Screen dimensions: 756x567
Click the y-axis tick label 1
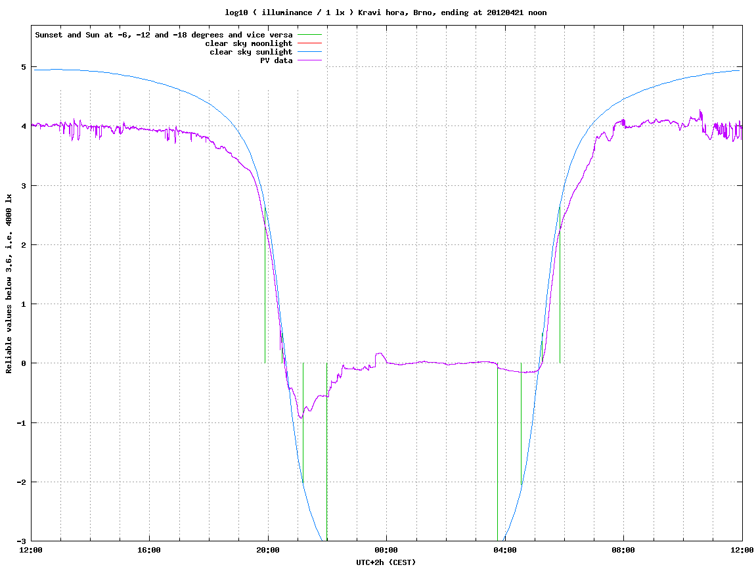[23, 304]
